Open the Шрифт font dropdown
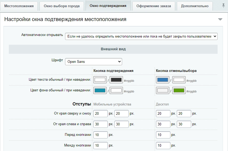Screen dimensions: 228x151 pyautogui.click(x=93, y=62)
